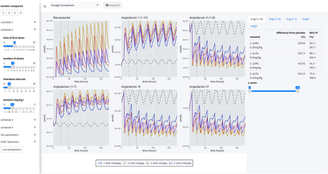328x174 pixels.
Task: Switch to the AngIV tab
Action: coord(254,26)
